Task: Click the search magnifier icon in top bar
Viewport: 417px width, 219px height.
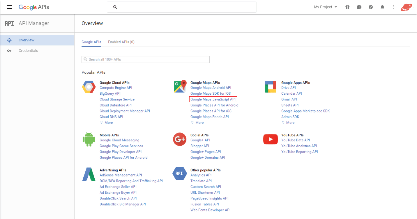Action: (115, 7)
